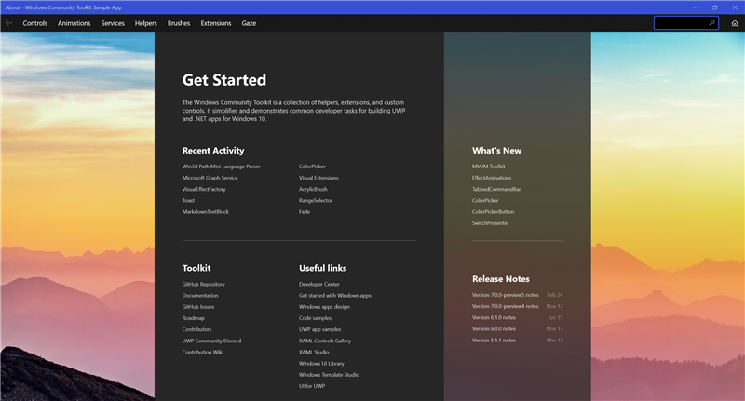This screenshot has width=745, height=401.
Task: Open MVVM Toolkit under What's New
Action: 488,167
